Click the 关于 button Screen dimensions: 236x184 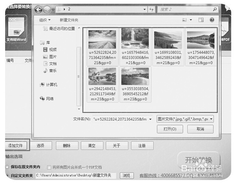coord(117,146)
